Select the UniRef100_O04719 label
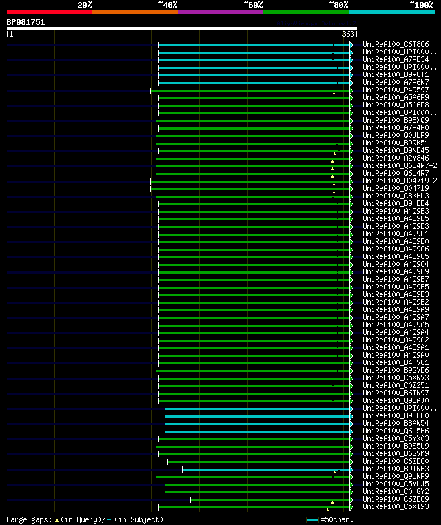The image size is (441, 525). 396,189
